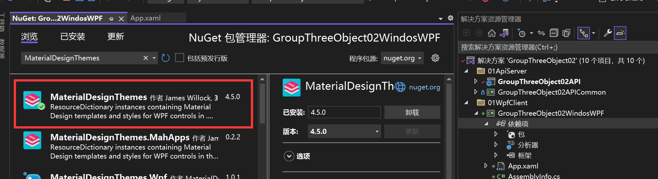Open NuGet settings gear beside package source
The height and width of the screenshot is (179, 658).
[435, 58]
